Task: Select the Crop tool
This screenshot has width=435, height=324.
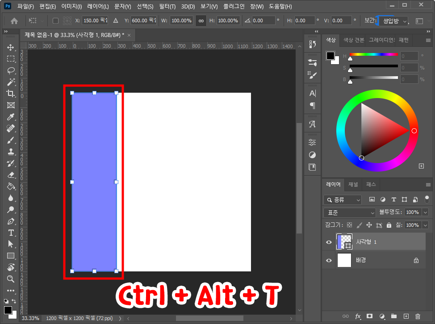Action: coord(10,94)
